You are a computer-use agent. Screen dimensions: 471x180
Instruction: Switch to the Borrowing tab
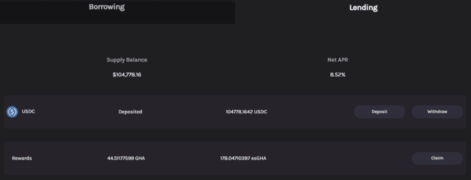click(x=107, y=7)
